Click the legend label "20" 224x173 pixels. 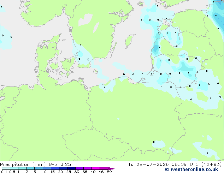pyautogui.click(x=60, y=172)
